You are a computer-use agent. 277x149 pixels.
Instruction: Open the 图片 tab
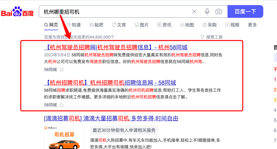pos(142,25)
